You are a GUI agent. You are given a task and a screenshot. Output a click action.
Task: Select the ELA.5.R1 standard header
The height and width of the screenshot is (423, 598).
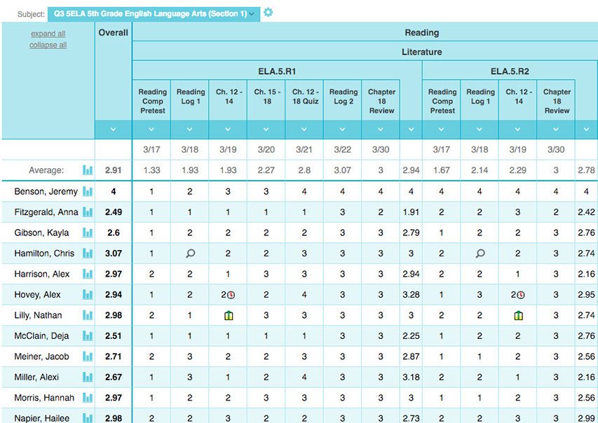(277, 71)
